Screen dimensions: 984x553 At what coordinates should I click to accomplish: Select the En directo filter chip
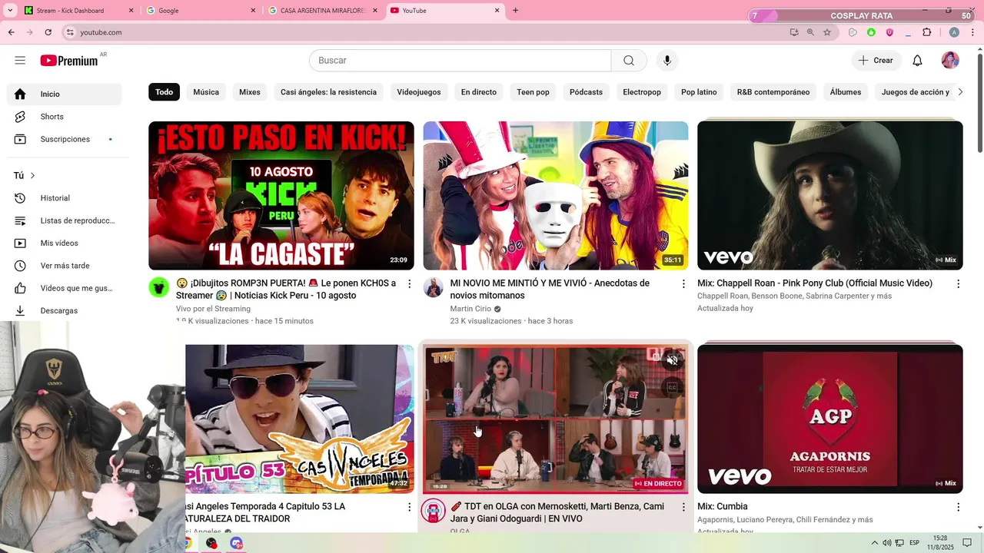pyautogui.click(x=479, y=92)
